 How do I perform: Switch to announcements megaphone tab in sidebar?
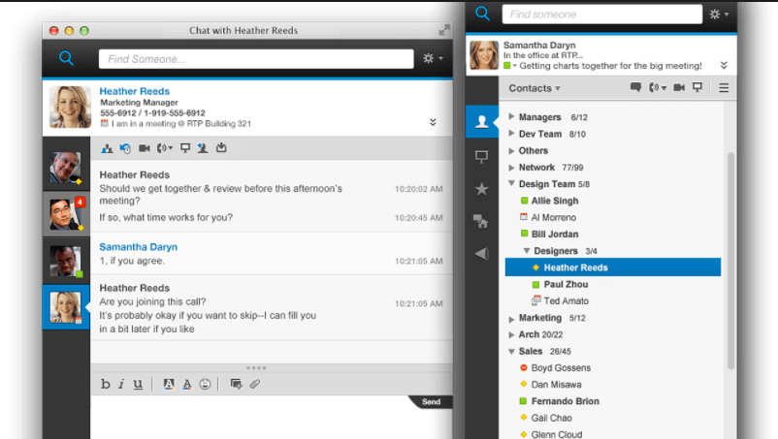click(x=481, y=254)
